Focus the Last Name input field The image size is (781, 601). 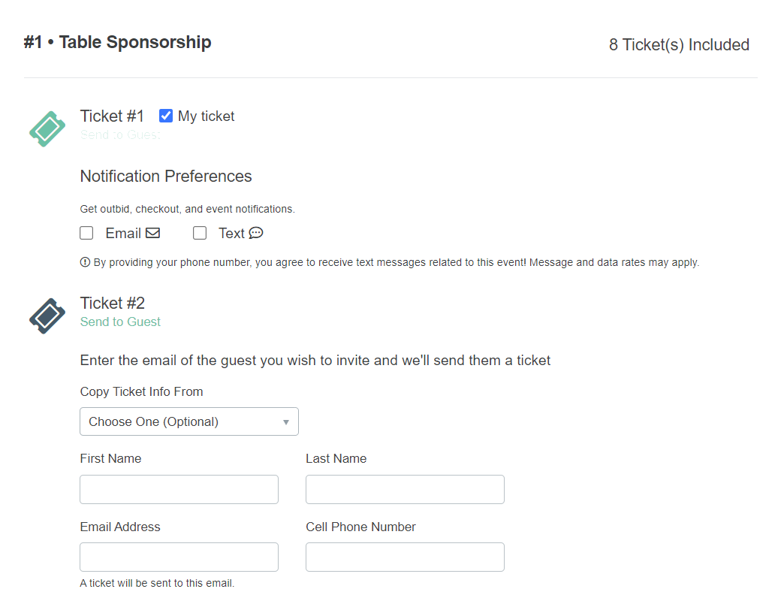tap(405, 489)
